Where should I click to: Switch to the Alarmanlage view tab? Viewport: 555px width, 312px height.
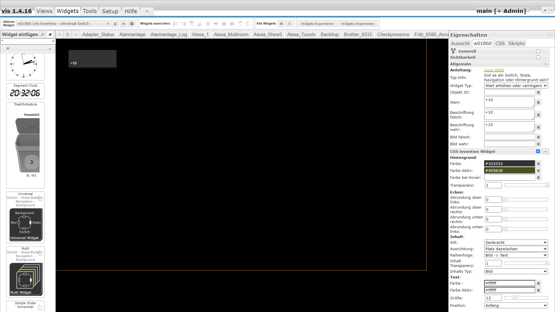(132, 35)
